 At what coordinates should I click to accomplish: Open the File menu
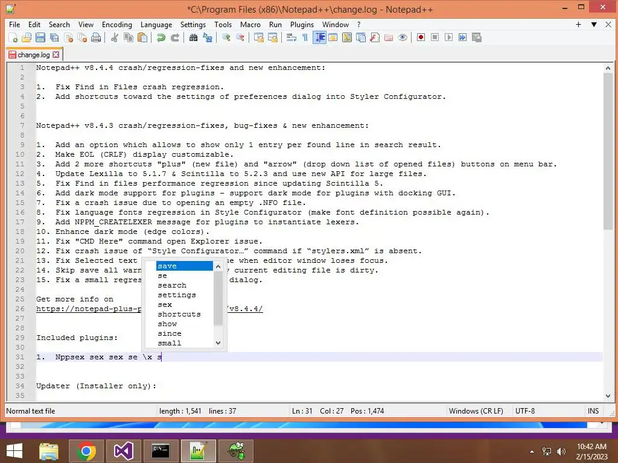click(x=14, y=24)
